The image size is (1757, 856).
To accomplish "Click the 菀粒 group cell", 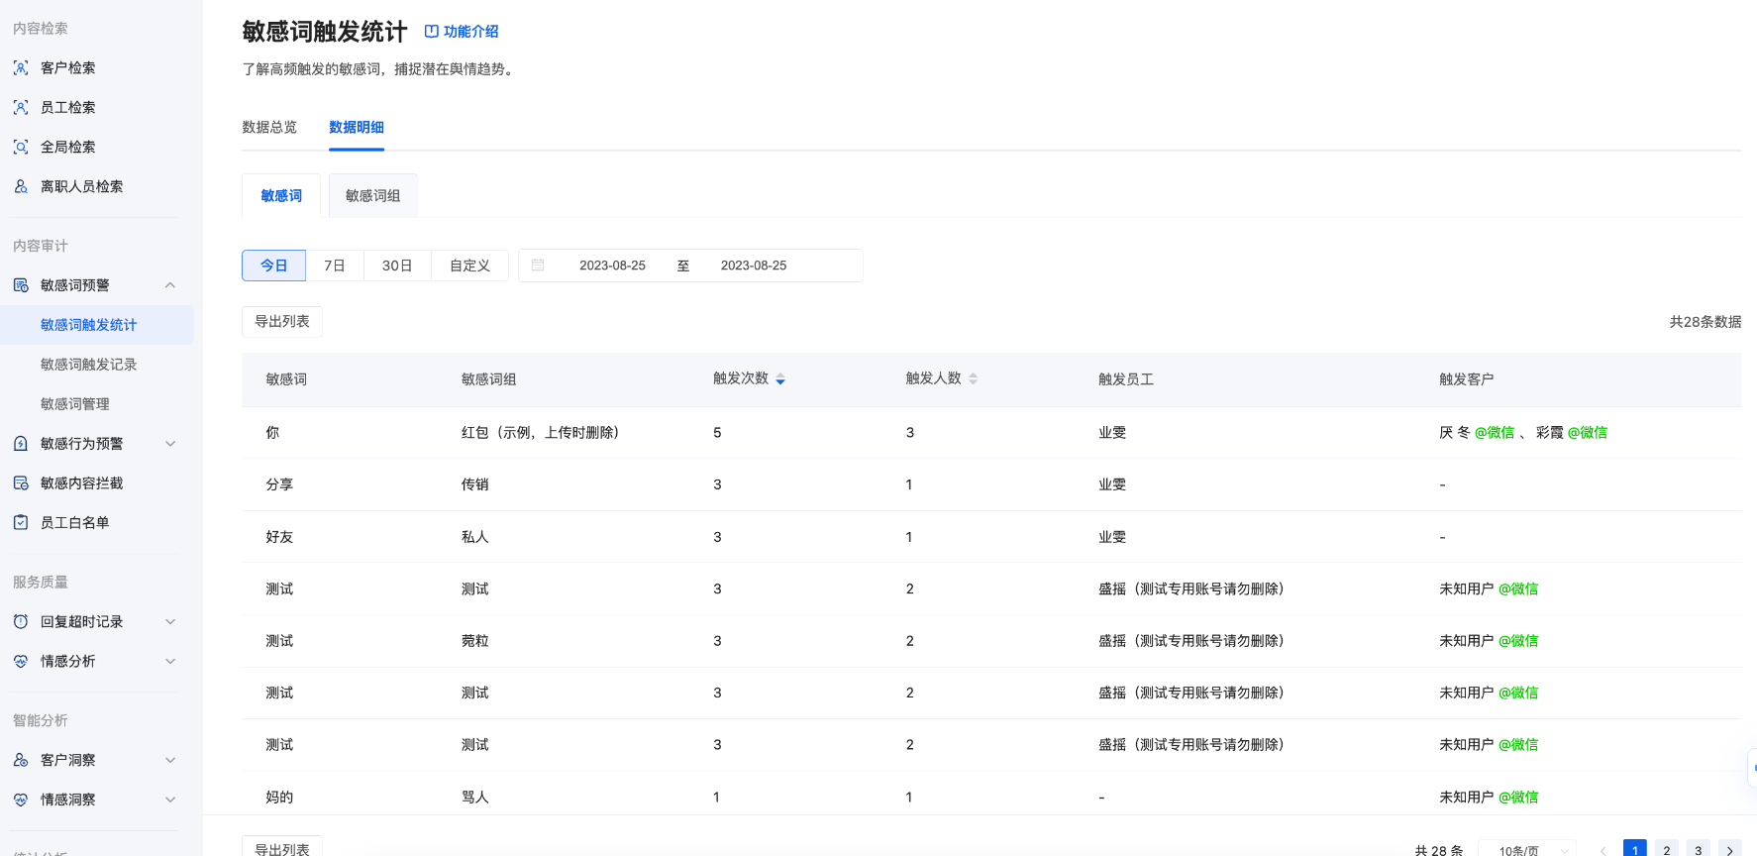I will click(x=474, y=641).
